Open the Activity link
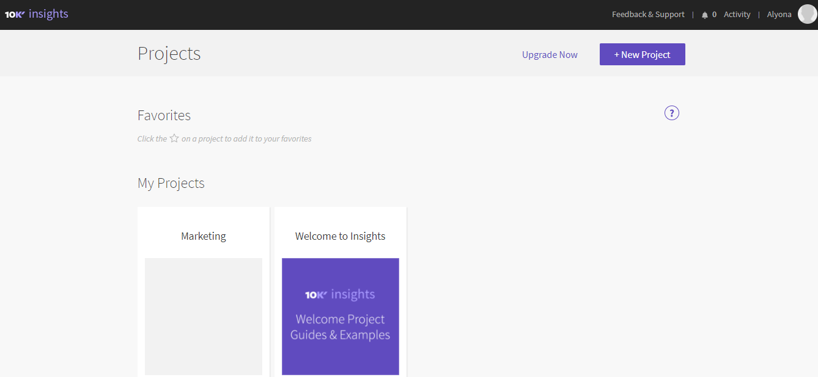This screenshot has height=377, width=818. click(x=737, y=15)
